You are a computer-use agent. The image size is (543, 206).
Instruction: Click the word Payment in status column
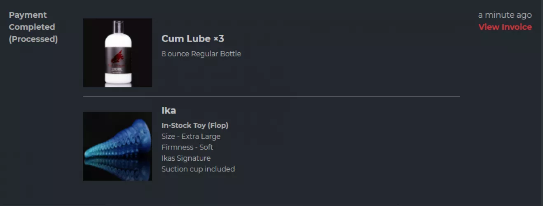[x=28, y=15]
